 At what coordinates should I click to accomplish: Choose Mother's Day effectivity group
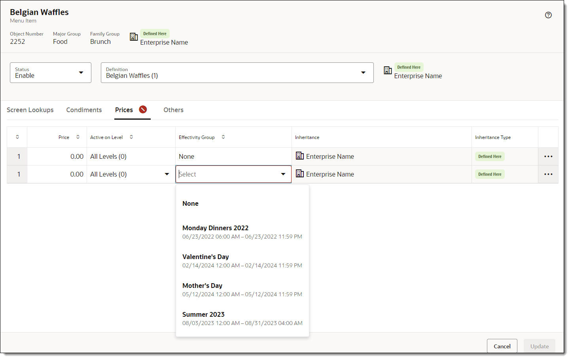point(242,289)
